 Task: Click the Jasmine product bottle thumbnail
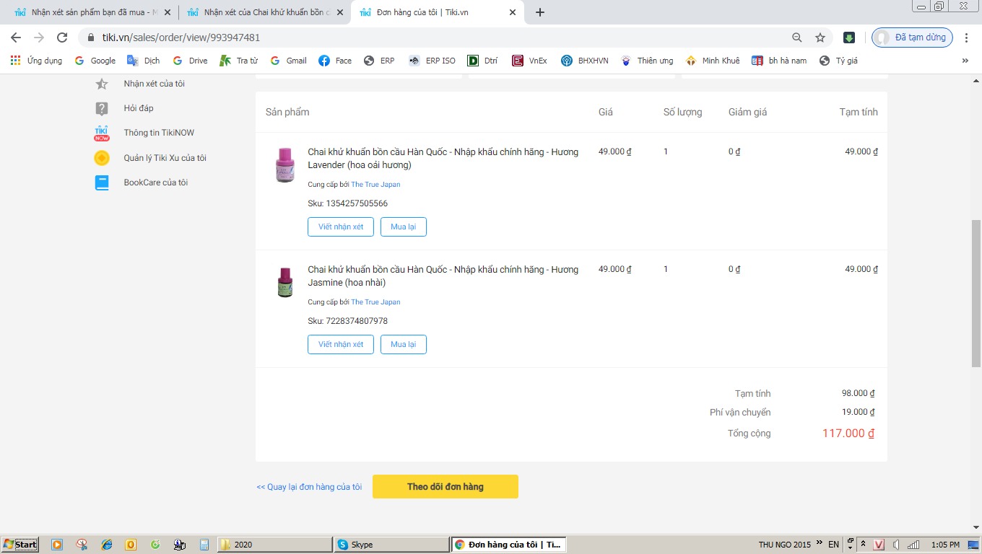[285, 282]
